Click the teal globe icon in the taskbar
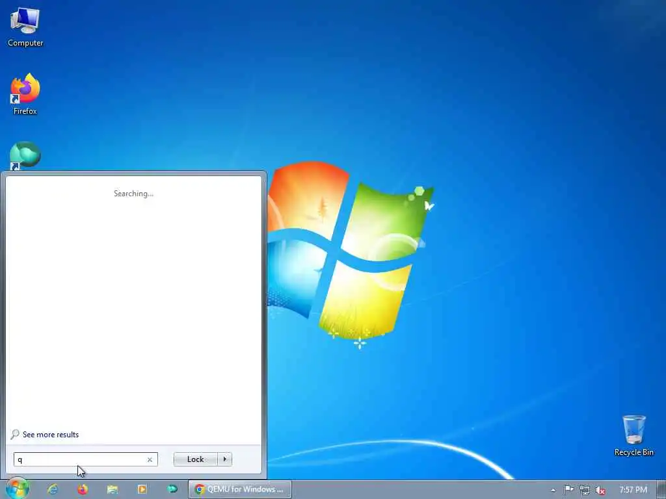The image size is (666, 499). (x=172, y=489)
